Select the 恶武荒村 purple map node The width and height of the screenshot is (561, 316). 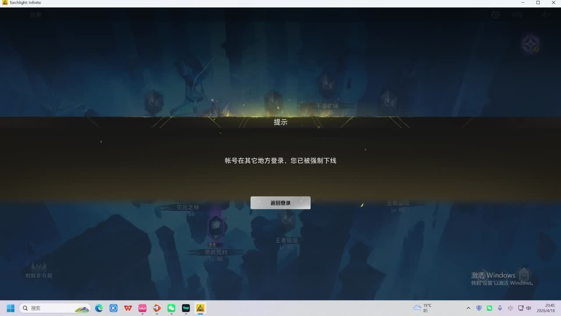click(216, 226)
